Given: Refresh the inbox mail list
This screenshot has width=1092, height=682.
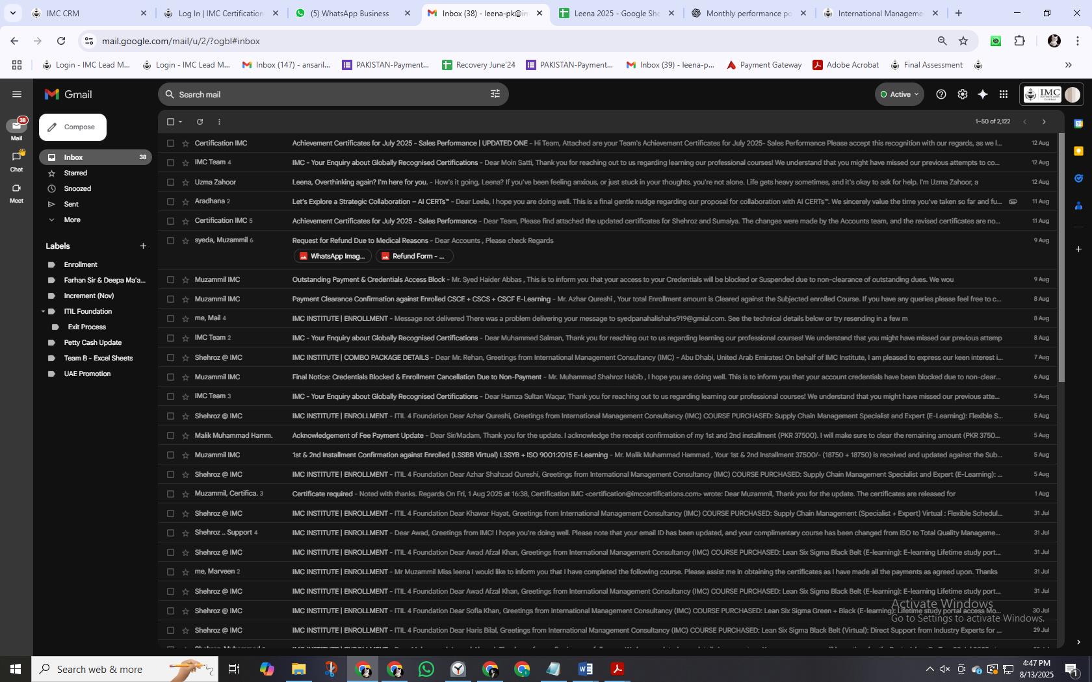Looking at the screenshot, I should pos(200,121).
